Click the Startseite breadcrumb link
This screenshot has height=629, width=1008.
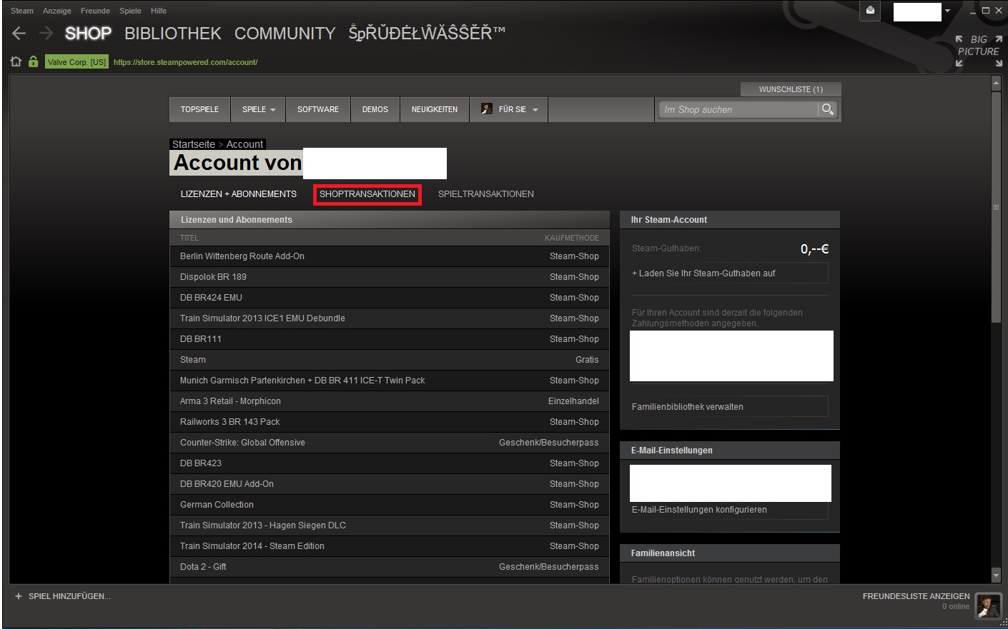tap(194, 144)
